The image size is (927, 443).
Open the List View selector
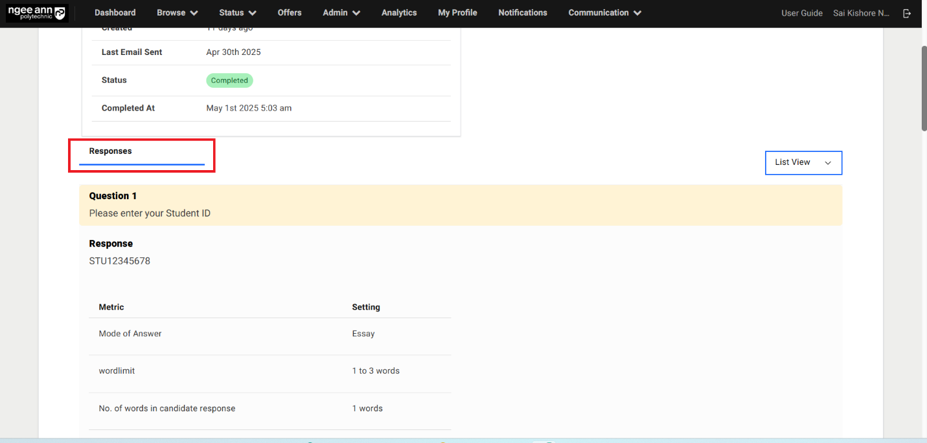[803, 162]
